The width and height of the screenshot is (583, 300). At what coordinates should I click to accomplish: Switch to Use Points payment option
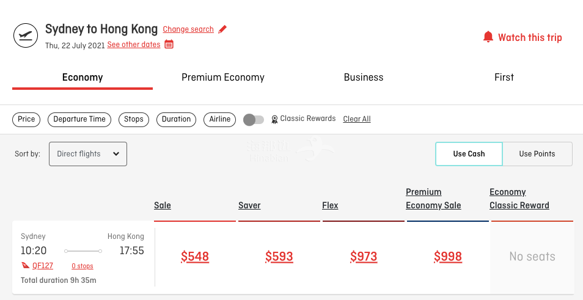(x=537, y=154)
